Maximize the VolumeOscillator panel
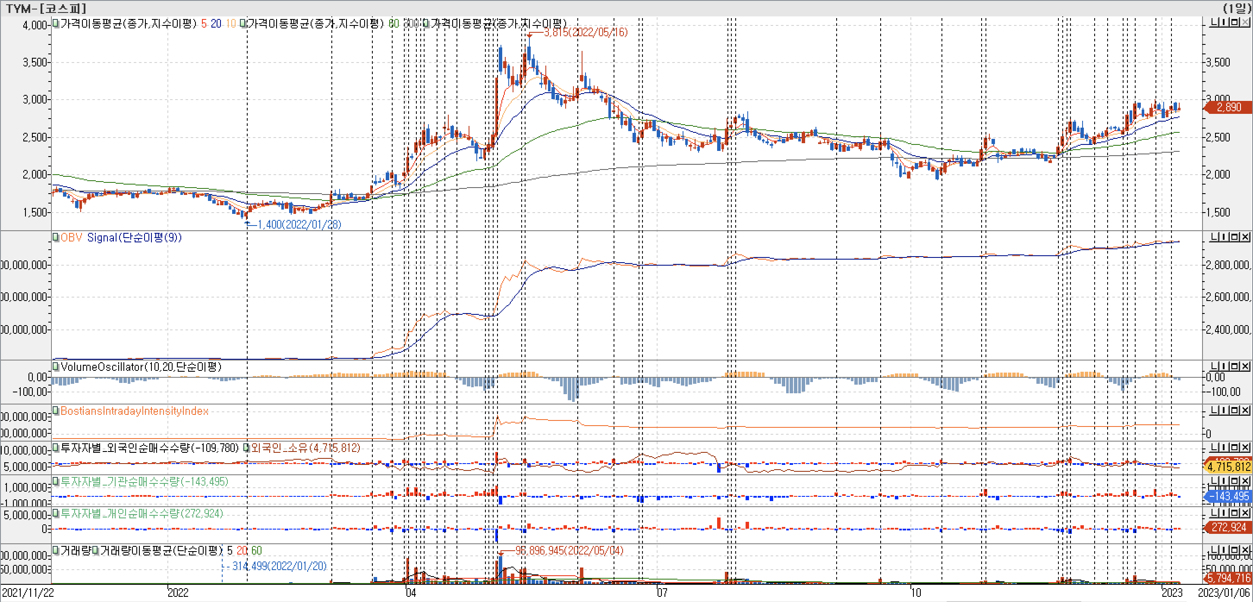Screen dimensions: 1253x602 click(x=1234, y=366)
